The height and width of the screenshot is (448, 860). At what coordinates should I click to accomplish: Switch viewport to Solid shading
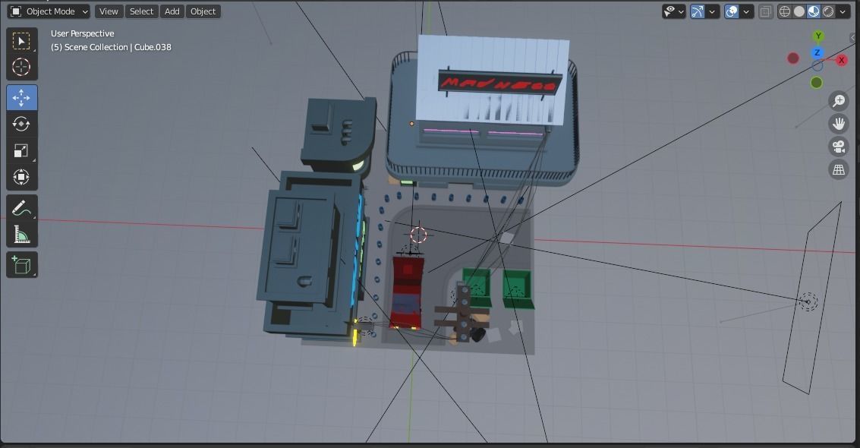pyautogui.click(x=799, y=11)
